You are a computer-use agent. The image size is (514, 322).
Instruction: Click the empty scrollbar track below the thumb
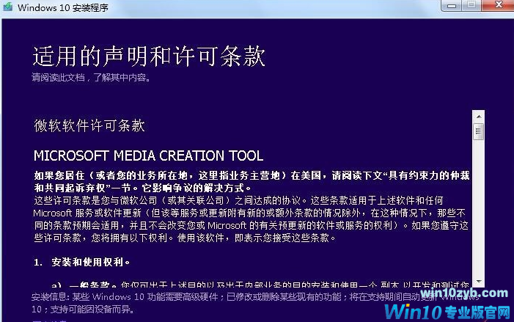pos(479,208)
